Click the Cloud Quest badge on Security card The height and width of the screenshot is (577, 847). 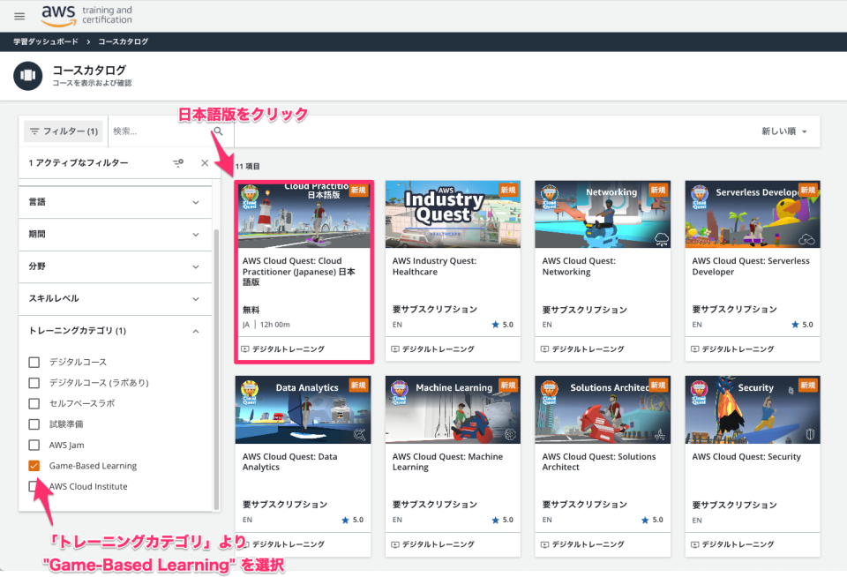coord(700,393)
